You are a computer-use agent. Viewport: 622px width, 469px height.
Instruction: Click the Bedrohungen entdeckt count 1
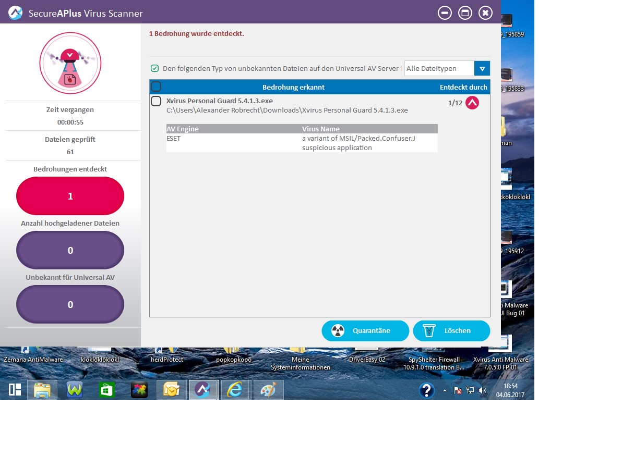click(x=70, y=196)
